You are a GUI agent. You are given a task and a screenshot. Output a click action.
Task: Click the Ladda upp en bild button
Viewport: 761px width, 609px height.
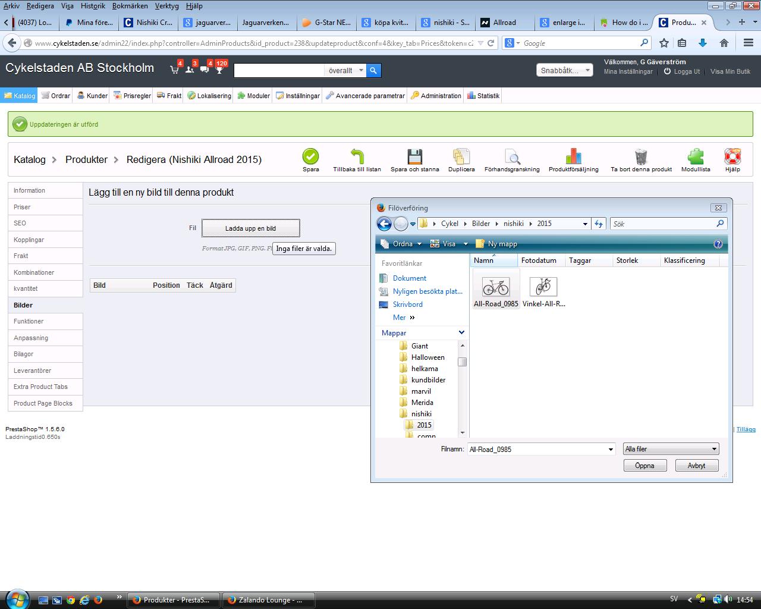tap(250, 228)
